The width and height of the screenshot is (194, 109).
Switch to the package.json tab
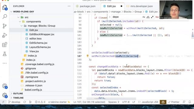click(x=87, y=6)
